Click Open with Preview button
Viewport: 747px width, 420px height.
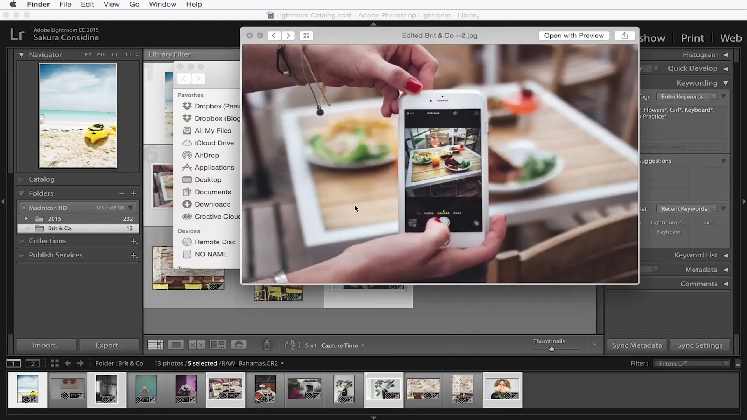coord(573,35)
